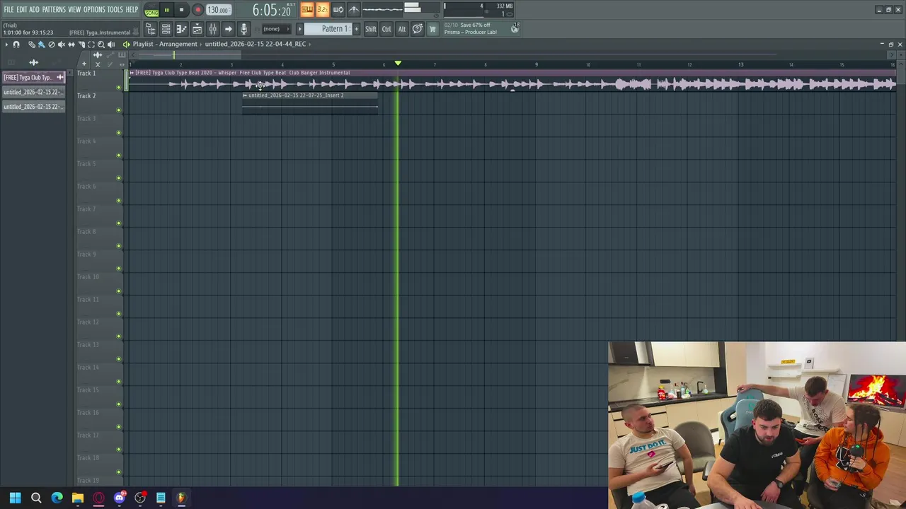Click the arrow export icon in toolbar
The image size is (906, 509).
(228, 29)
